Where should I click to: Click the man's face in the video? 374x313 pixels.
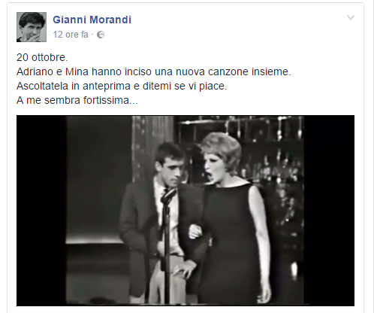tap(171, 169)
